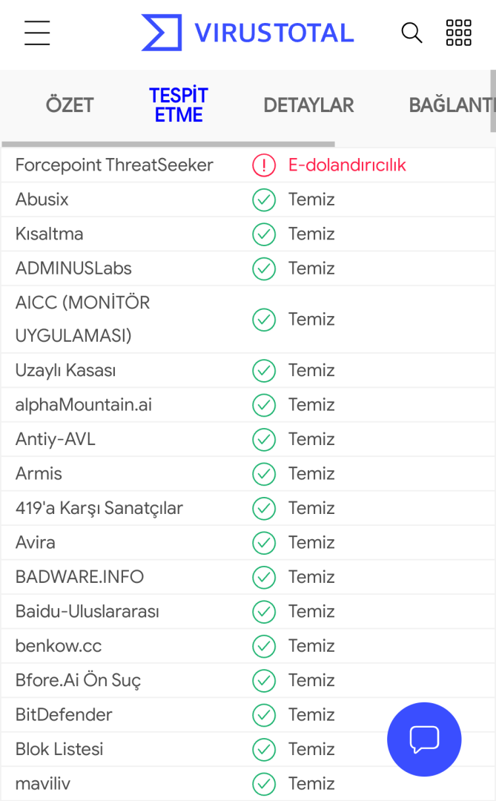
Task: Open the search icon
Action: click(411, 33)
